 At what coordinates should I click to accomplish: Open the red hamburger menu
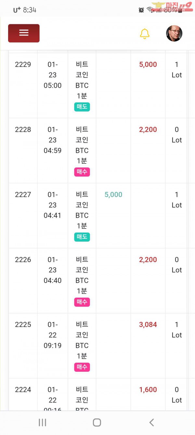click(24, 33)
